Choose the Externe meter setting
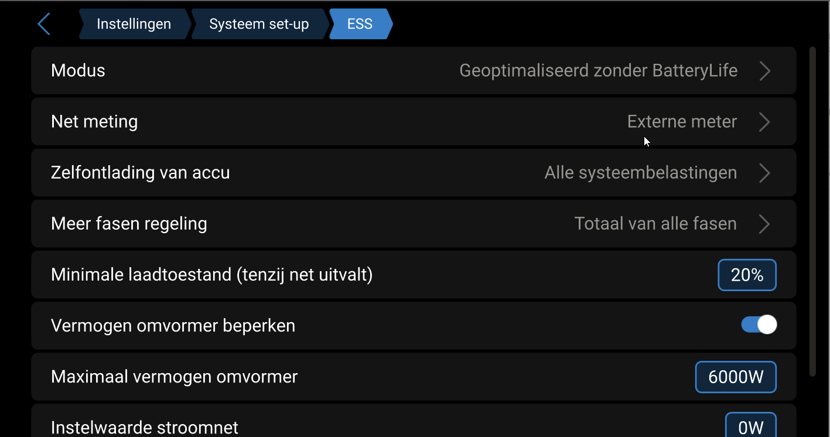This screenshot has width=830, height=437. tap(682, 122)
